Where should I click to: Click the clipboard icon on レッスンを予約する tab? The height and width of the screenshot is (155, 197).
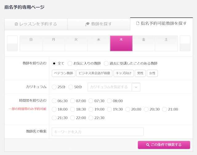pyautogui.click(x=16, y=24)
